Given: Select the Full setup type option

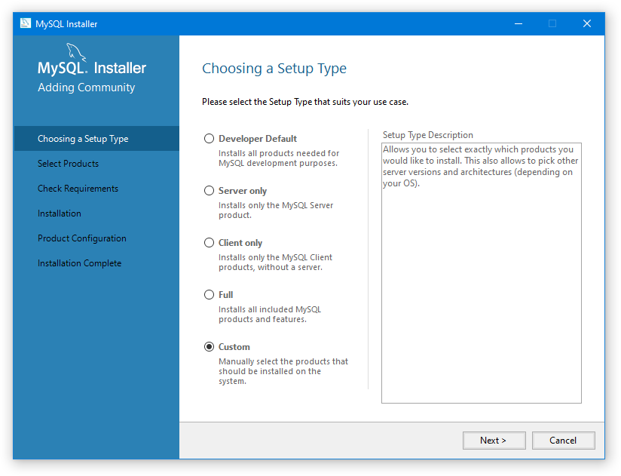Looking at the screenshot, I should pos(210,295).
